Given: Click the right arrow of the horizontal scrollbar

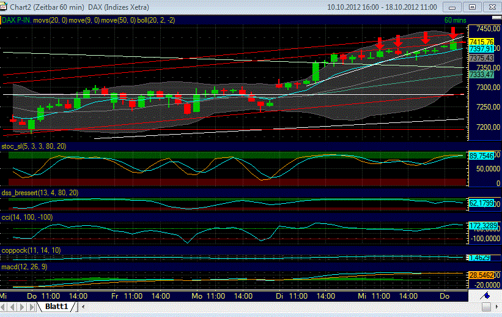Looking at the screenshot, I should point(497,307).
